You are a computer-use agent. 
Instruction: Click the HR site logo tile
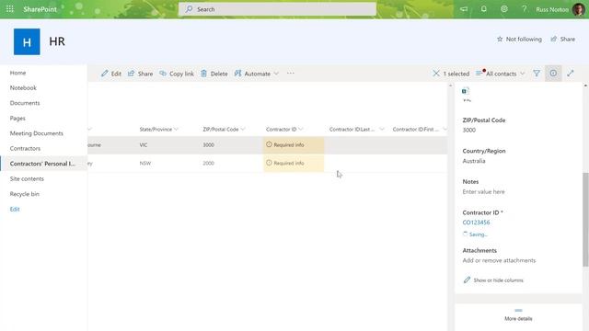click(x=27, y=41)
